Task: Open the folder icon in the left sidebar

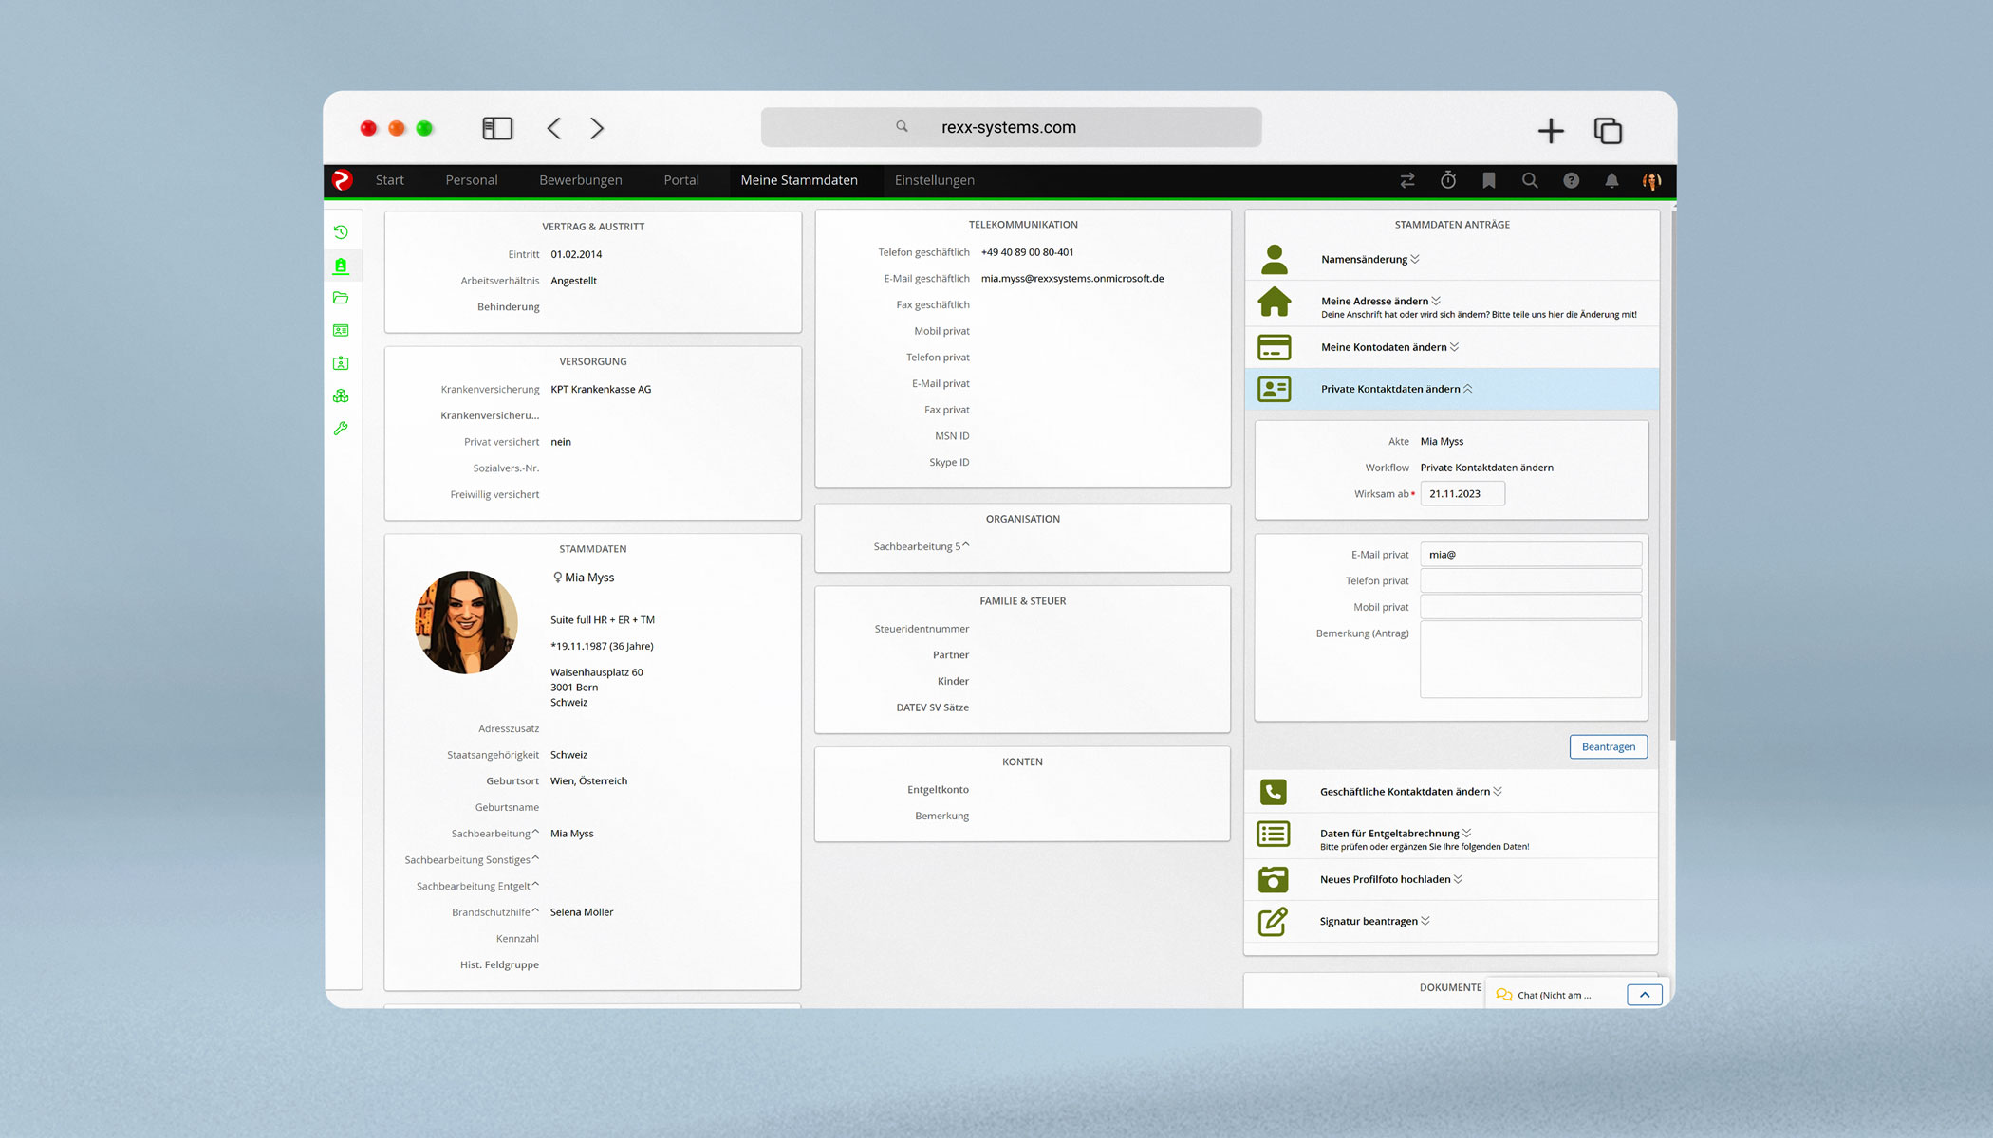Action: point(342,297)
